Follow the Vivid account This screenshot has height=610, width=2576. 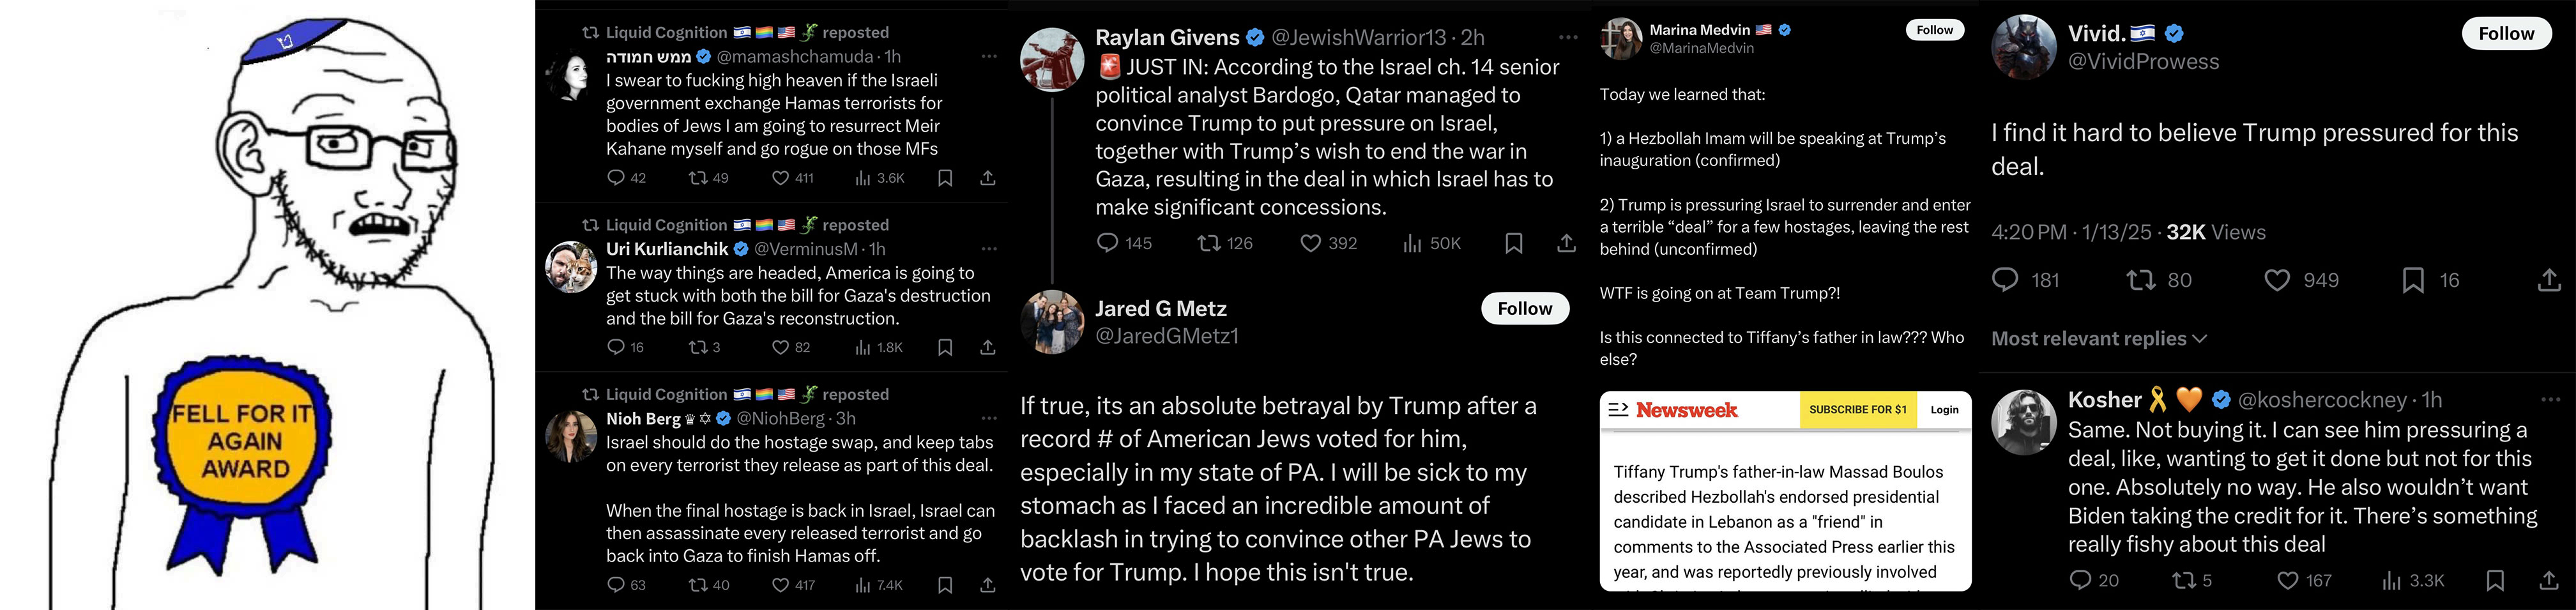[x=2506, y=34]
